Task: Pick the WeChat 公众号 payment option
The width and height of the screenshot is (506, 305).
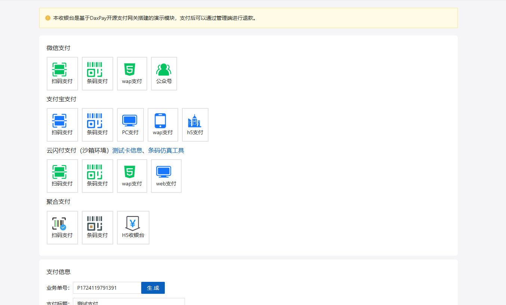Action: coord(164,74)
